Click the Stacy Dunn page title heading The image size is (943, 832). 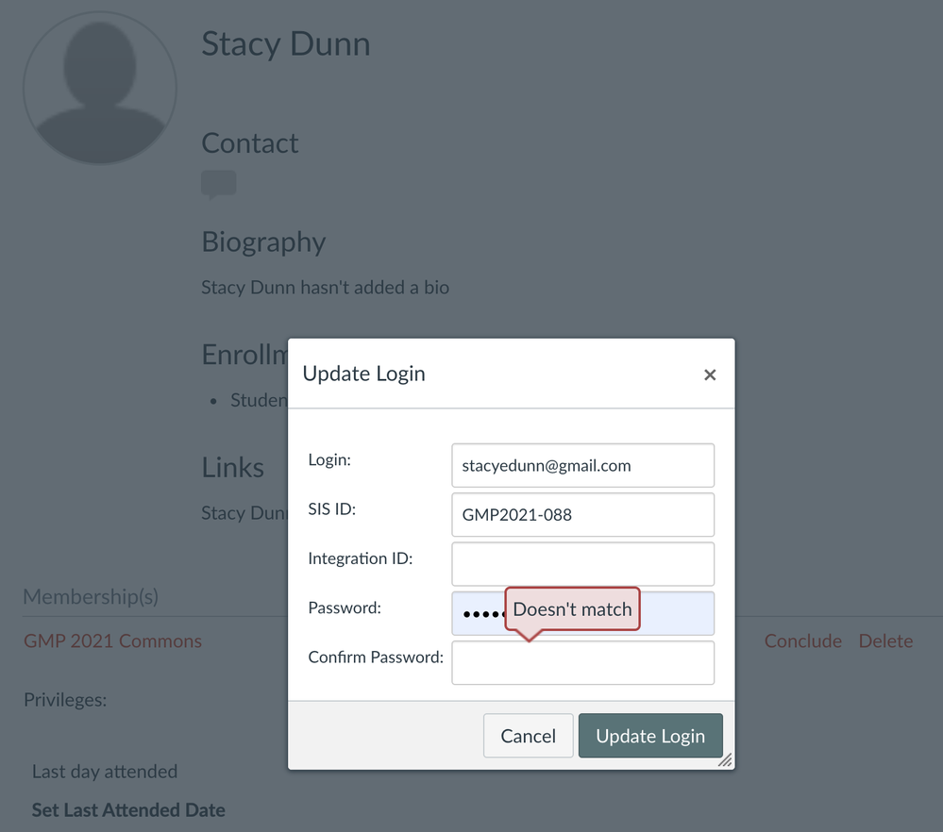pyautogui.click(x=285, y=44)
